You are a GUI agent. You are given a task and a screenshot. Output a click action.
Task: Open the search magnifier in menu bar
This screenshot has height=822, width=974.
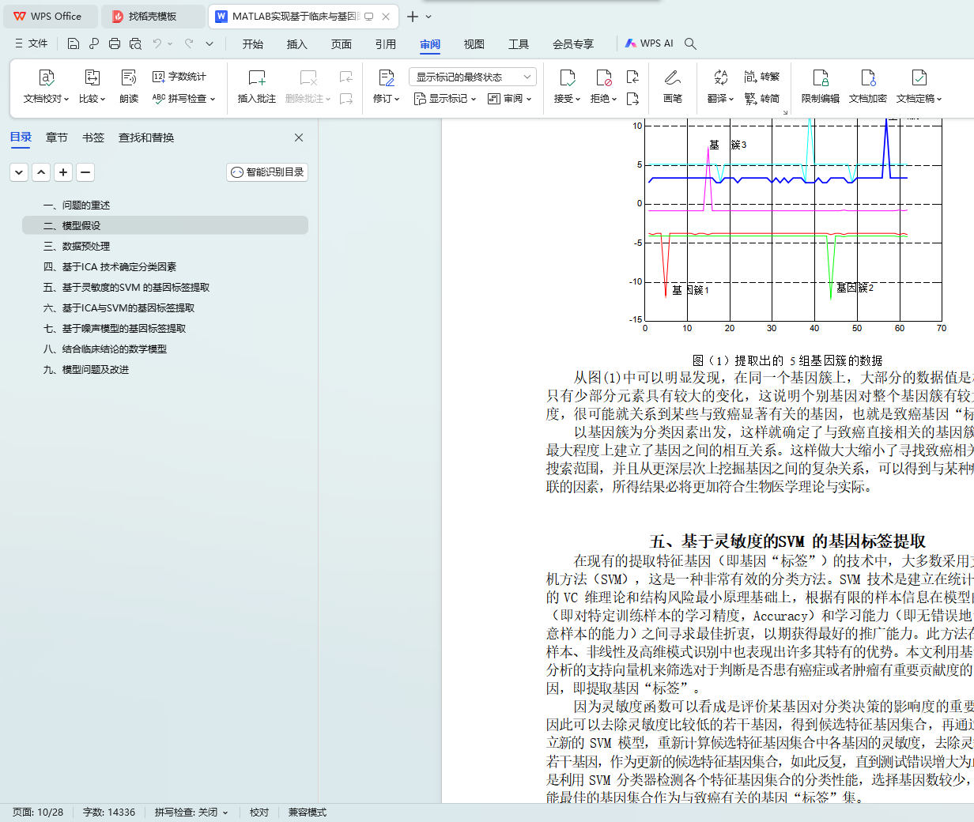point(690,44)
